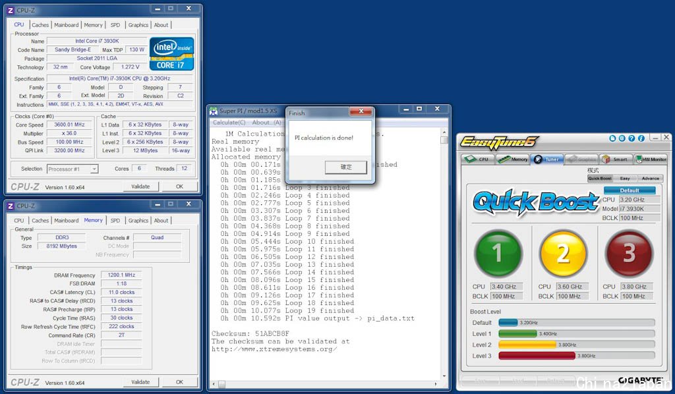Click top CPU-Z window title icon
The height and width of the screenshot is (394, 675).
click(x=11, y=10)
